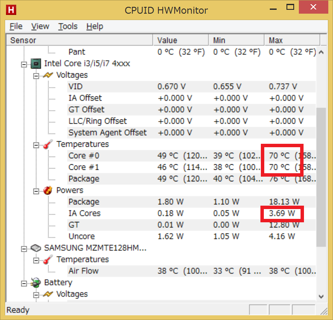The width and height of the screenshot is (333, 320).
Task: Click the Ready status bar text
Action: tap(18, 310)
